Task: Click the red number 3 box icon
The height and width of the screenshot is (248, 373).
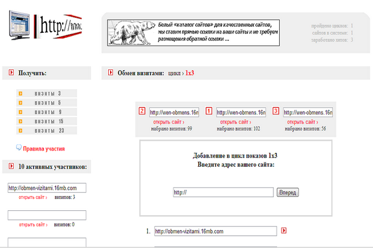Action: pos(275,111)
